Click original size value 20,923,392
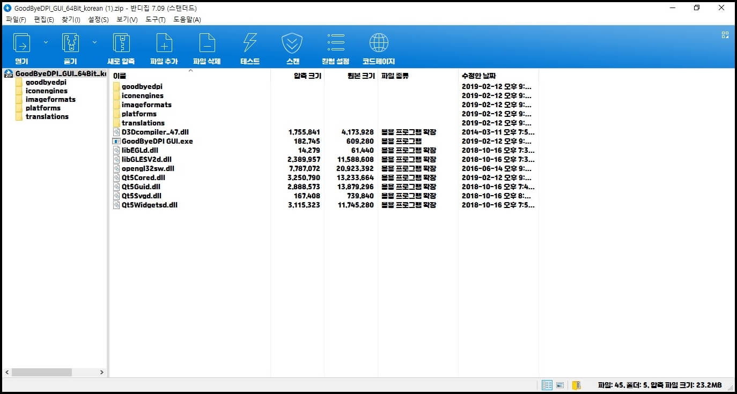Screen dimensions: 737x394 click(x=355, y=169)
